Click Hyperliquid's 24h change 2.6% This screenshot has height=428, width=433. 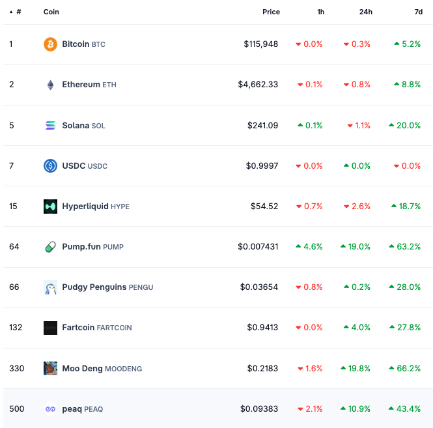pos(357,207)
